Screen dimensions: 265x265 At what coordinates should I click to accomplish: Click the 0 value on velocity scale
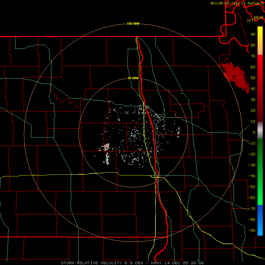(254, 132)
